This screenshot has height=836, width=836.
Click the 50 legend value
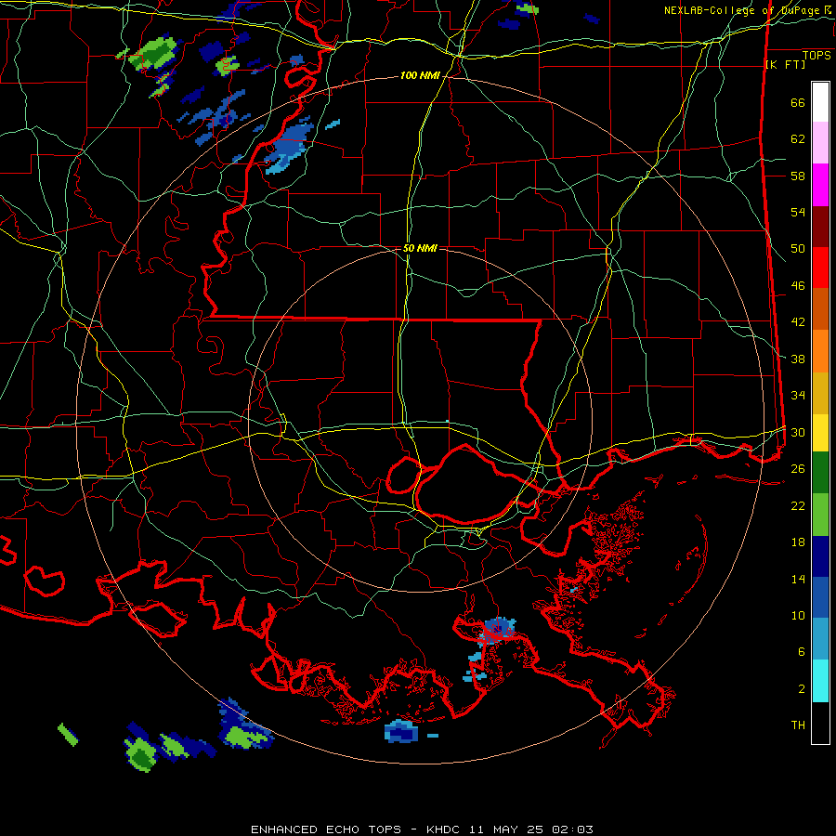pyautogui.click(x=798, y=249)
